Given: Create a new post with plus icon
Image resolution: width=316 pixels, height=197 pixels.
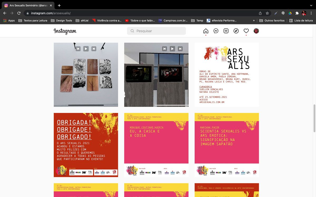Looking at the screenshot, I should pyautogui.click(x=226, y=31).
